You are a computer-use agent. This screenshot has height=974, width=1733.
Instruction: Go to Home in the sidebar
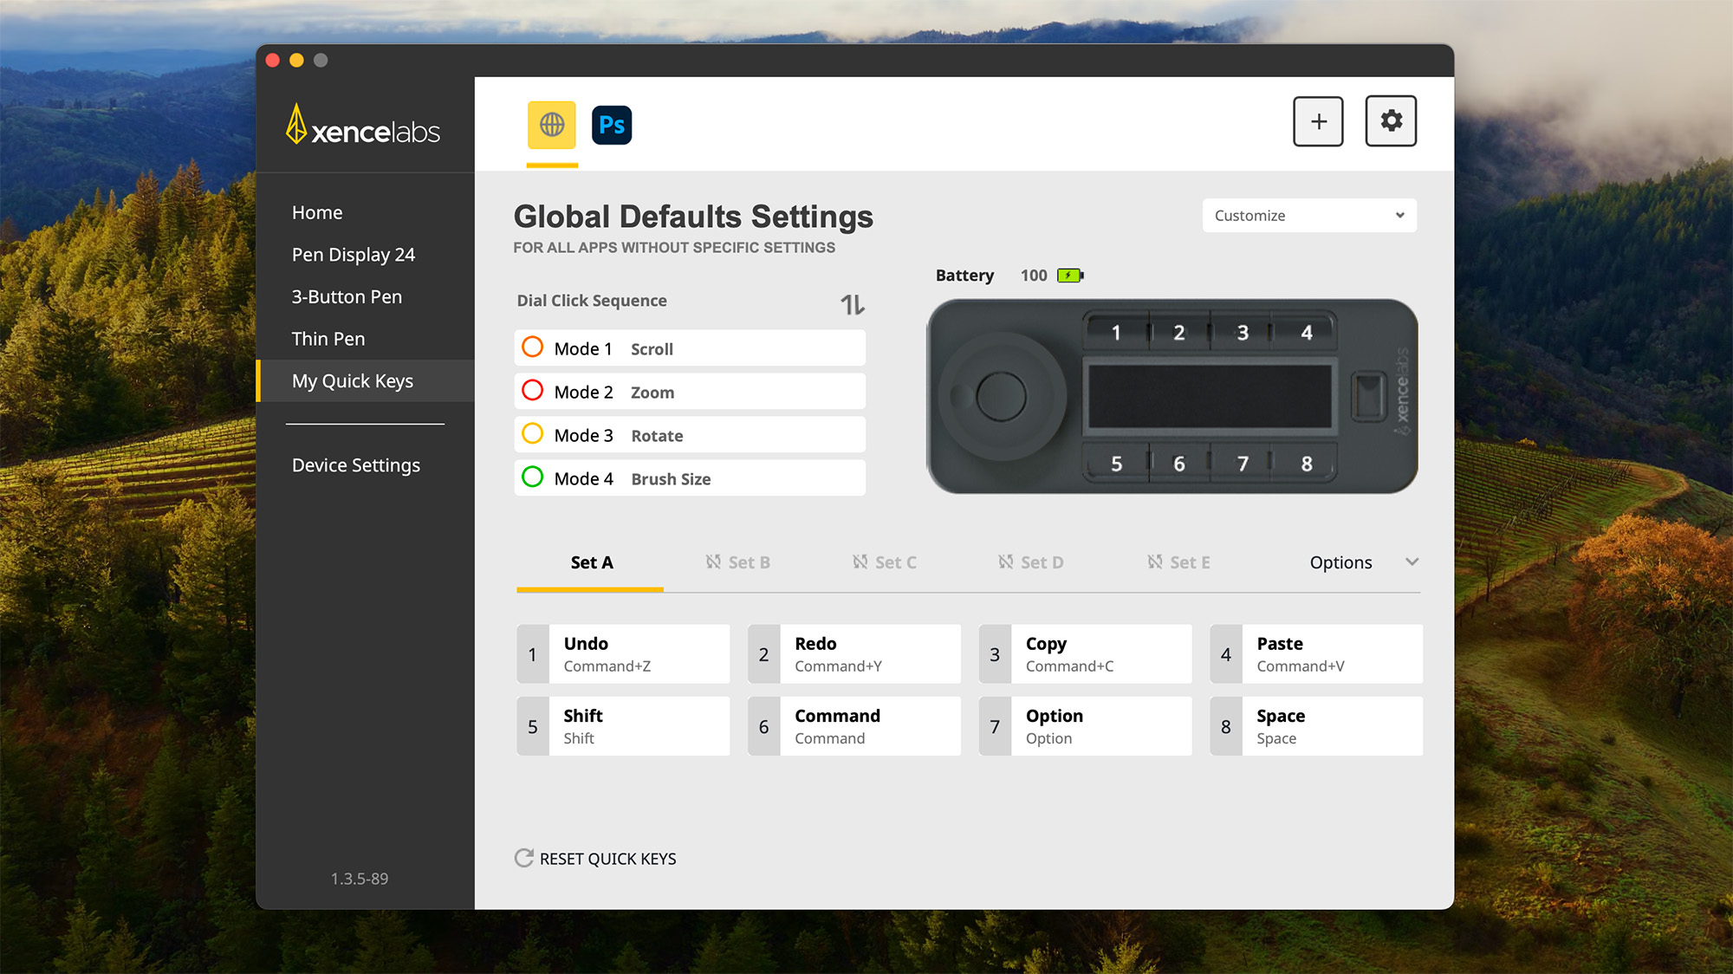point(317,212)
